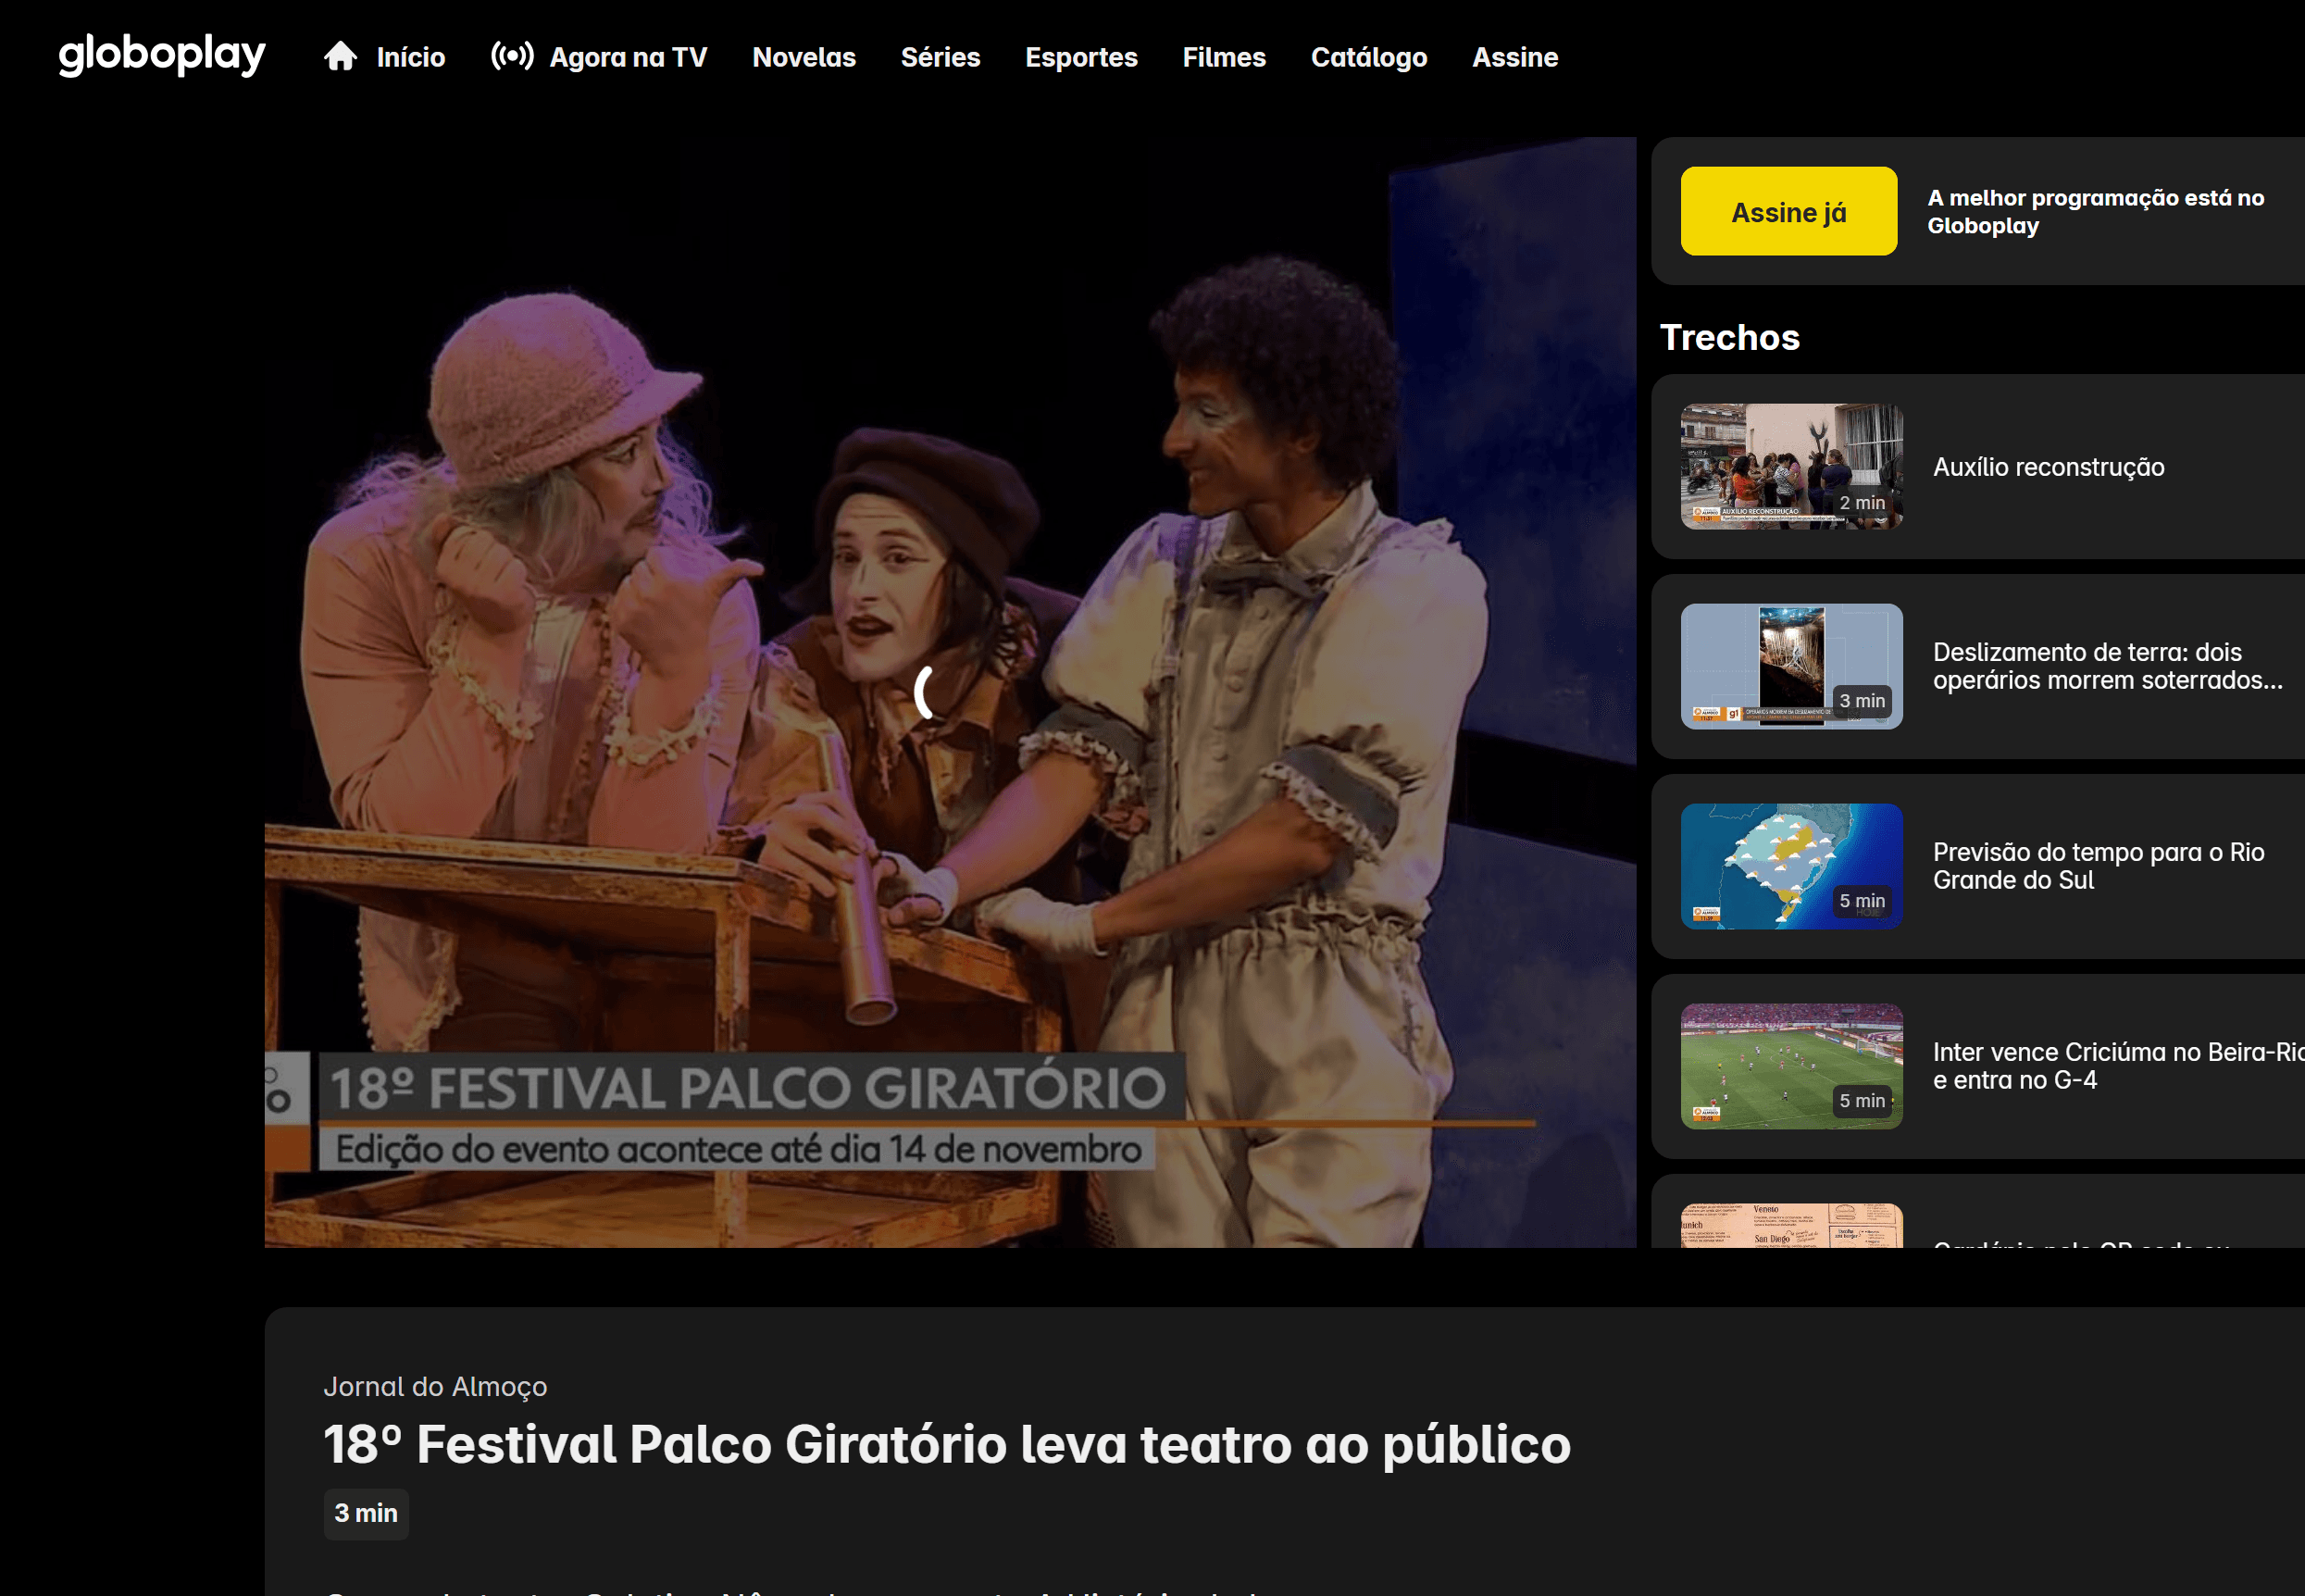Click the globoplay logo
Screen dimensions: 2305x1596
point(162,54)
